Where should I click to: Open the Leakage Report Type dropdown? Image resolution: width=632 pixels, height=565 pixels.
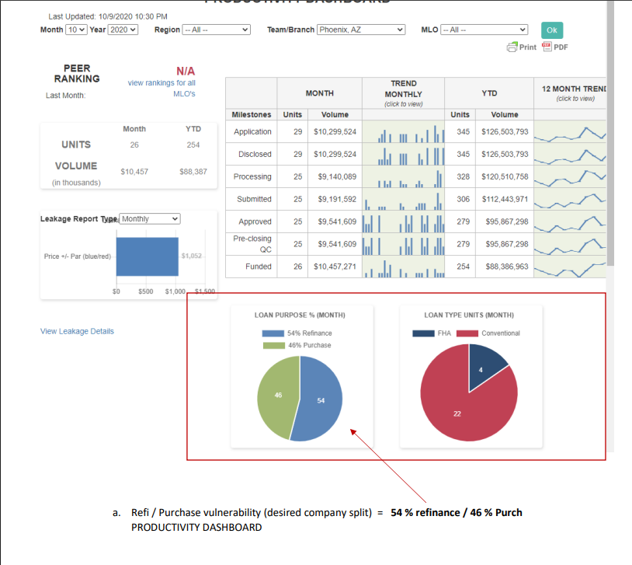(150, 218)
